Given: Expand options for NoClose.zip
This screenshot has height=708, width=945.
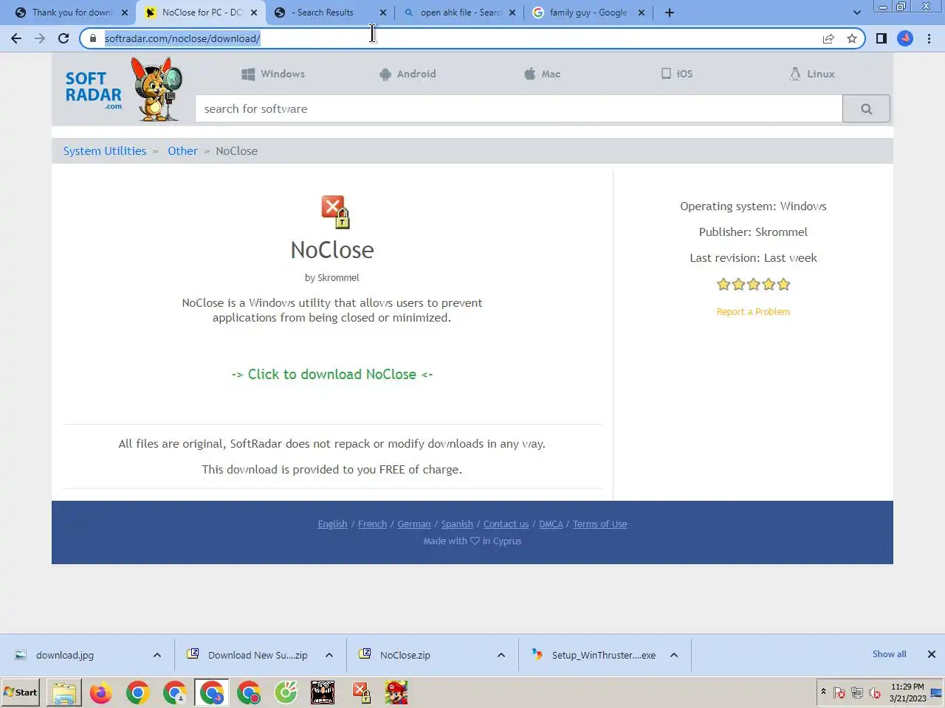Looking at the screenshot, I should [x=501, y=655].
